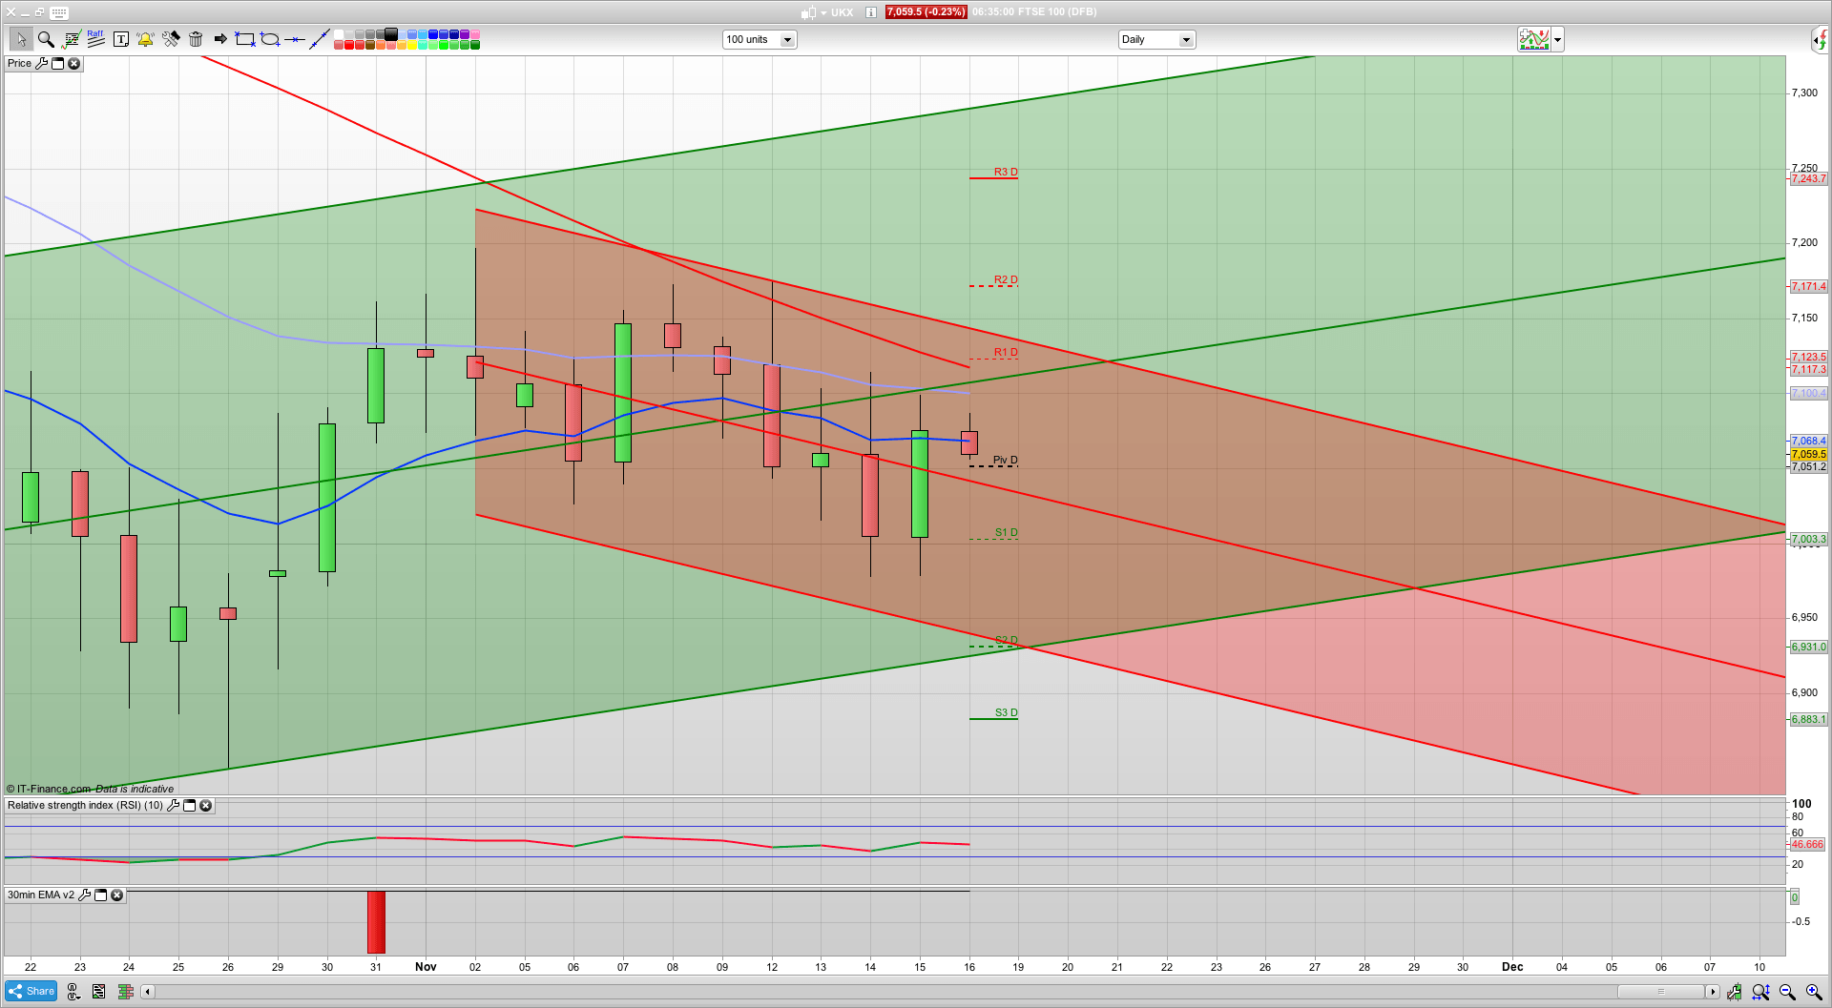The height and width of the screenshot is (1008, 1832).
Task: Toggle the 30min EMA v2 window mode
Action: click(100, 895)
